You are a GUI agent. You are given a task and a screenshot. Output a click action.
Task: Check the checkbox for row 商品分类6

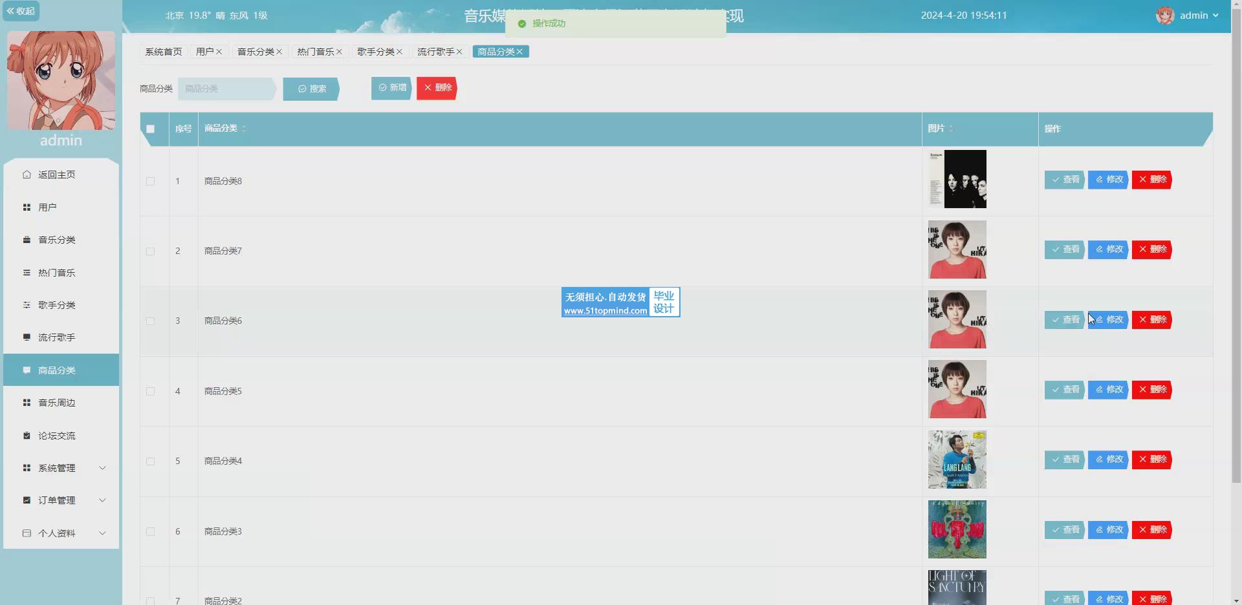pyautogui.click(x=151, y=321)
